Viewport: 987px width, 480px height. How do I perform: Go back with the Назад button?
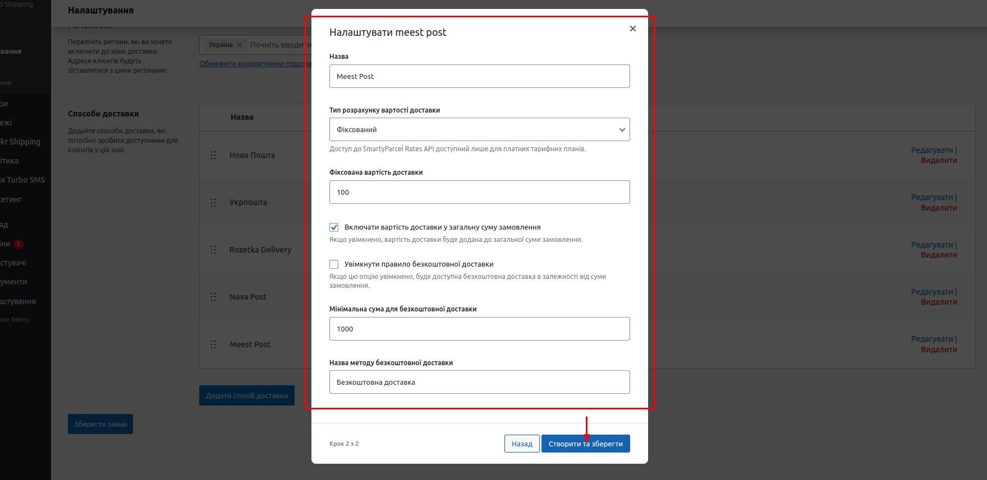click(x=521, y=444)
